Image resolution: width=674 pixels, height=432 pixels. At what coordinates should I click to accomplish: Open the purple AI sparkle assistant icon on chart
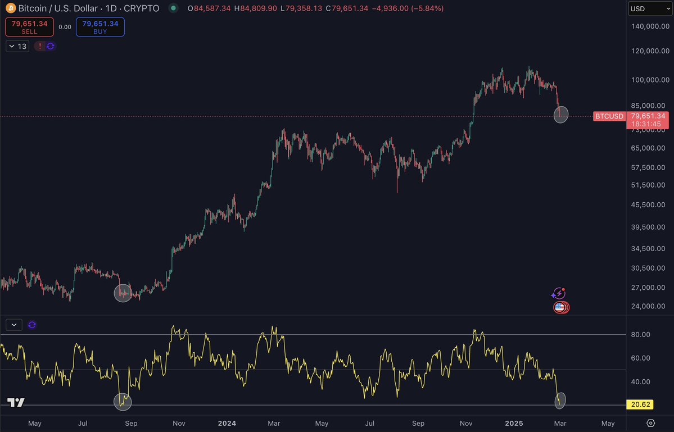pyautogui.click(x=559, y=293)
